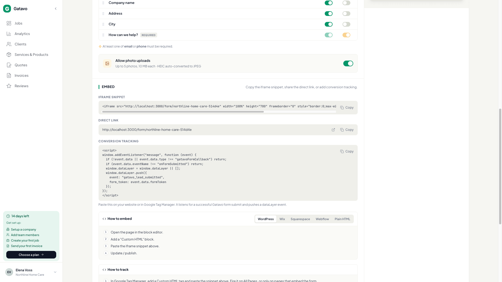The width and height of the screenshot is (502, 282).
Task: Click the EV user avatar
Action: [x=9, y=272]
